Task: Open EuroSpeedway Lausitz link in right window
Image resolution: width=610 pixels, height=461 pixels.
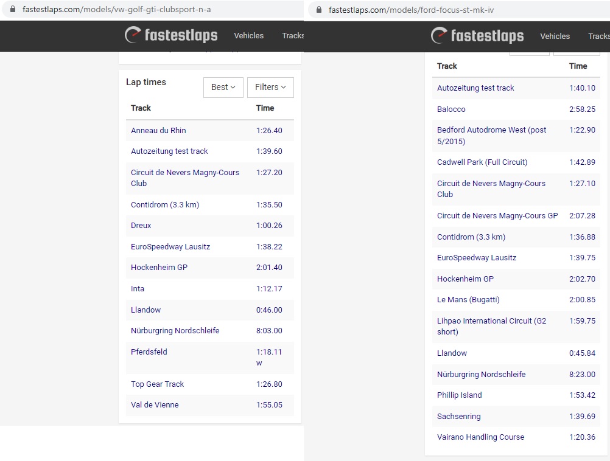Action: (x=477, y=258)
